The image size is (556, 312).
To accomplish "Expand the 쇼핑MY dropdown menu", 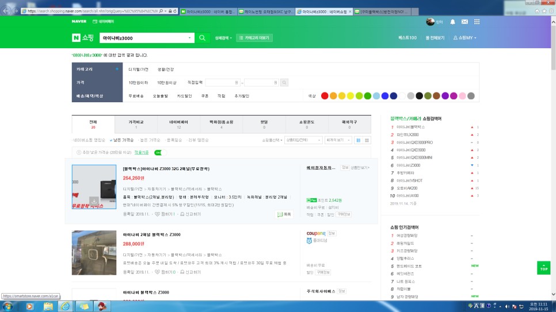I will pos(465,38).
